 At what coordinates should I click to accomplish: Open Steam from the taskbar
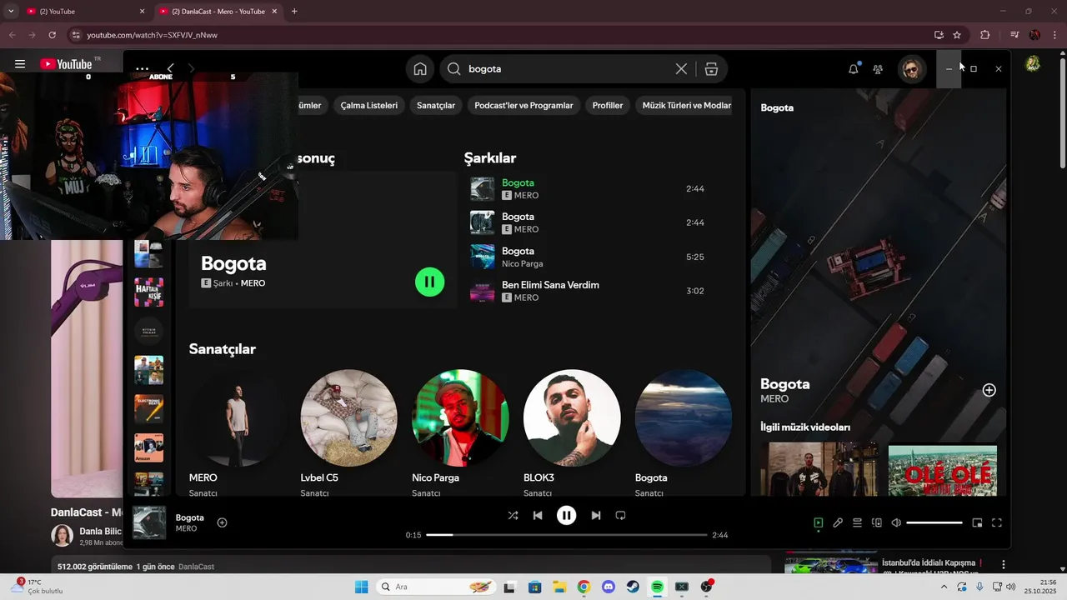[x=633, y=587]
